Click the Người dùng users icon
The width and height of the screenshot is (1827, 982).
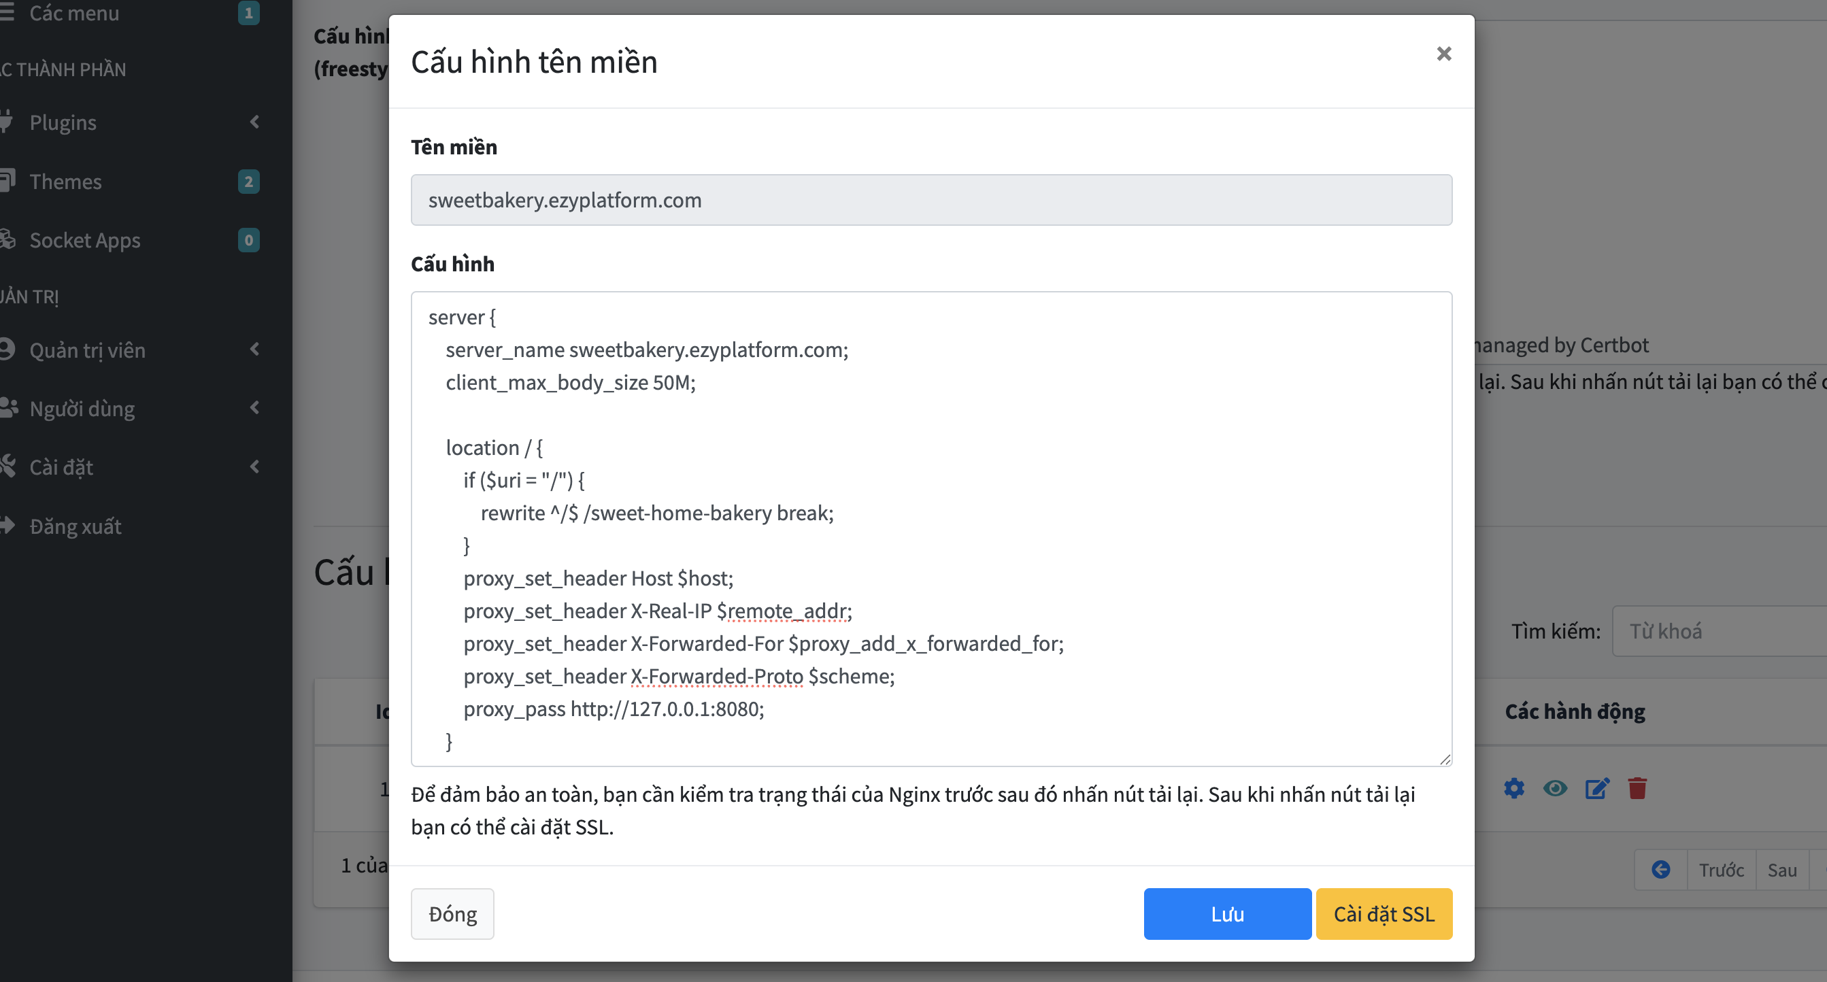(x=7, y=407)
